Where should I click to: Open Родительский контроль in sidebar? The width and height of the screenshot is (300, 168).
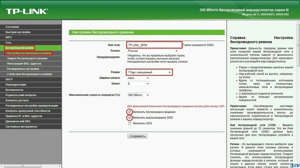pos(30,95)
